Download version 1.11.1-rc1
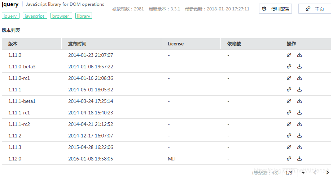 point(299,113)
